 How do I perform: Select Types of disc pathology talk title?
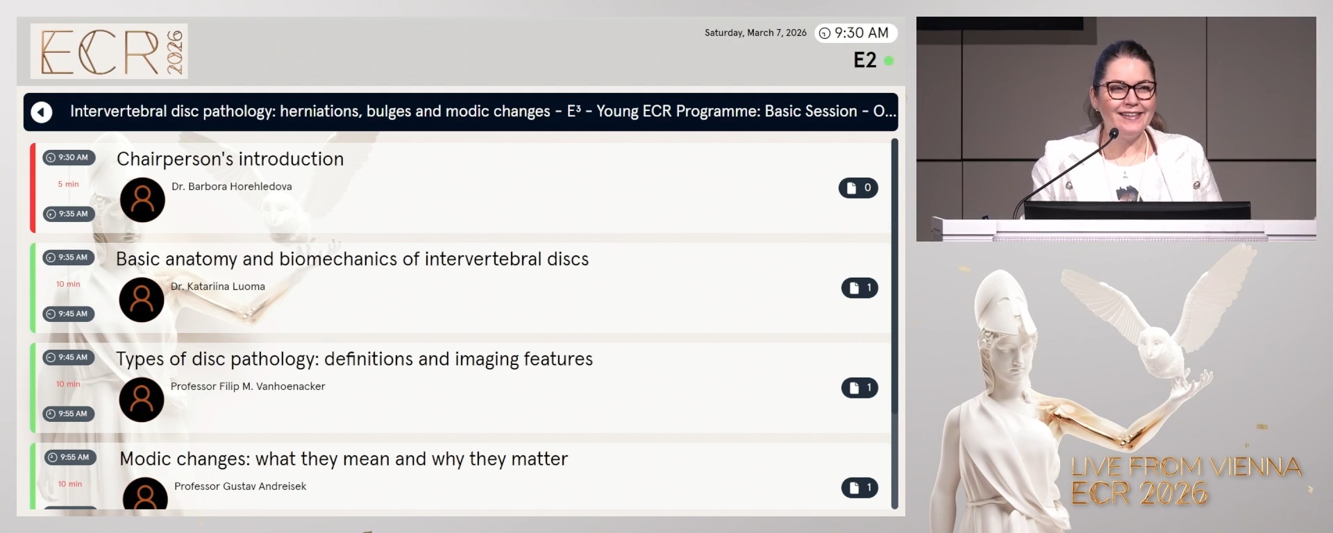[x=354, y=359]
